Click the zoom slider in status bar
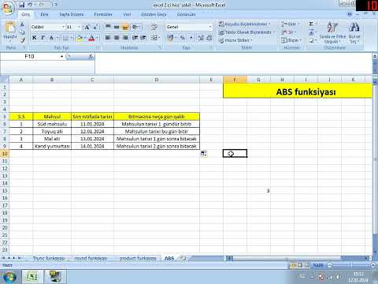The width and height of the screenshot is (378, 284). (x=350, y=265)
